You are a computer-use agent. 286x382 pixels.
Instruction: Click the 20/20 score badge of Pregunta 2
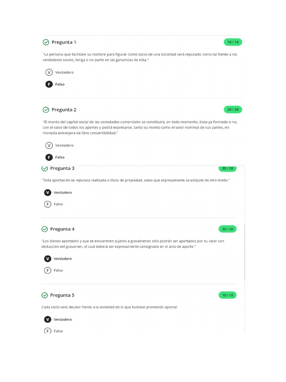pos(233,110)
